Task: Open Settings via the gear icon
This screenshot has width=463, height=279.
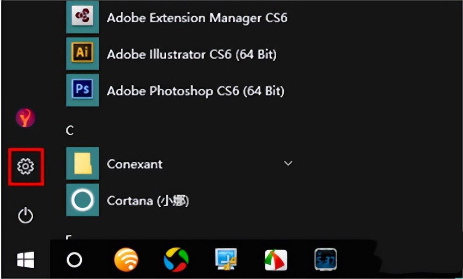Action: tap(26, 167)
